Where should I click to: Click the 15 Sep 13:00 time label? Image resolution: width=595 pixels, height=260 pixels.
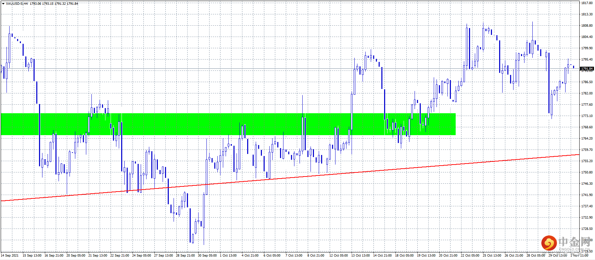pos(32,256)
